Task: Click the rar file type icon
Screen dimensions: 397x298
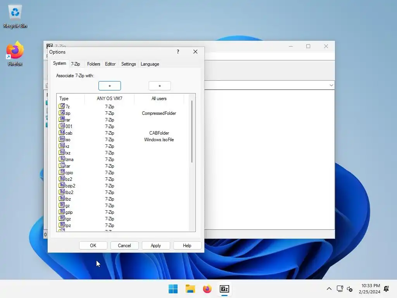Action: pos(62,119)
